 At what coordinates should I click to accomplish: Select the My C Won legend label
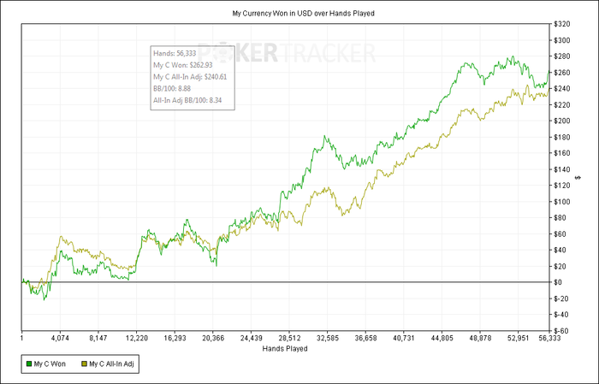point(50,364)
